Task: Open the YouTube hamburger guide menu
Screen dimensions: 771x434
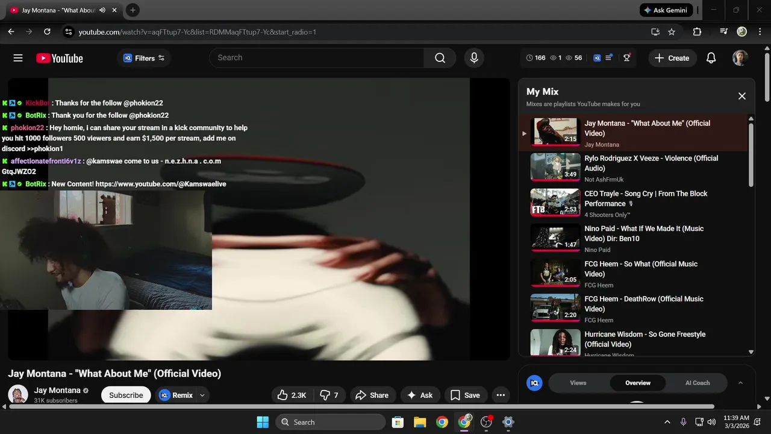Action: pyautogui.click(x=18, y=58)
